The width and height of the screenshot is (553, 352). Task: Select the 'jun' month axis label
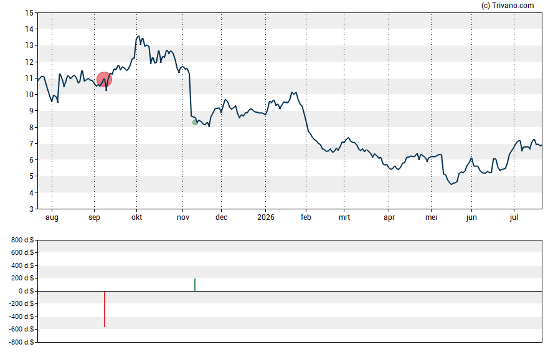pyautogui.click(x=471, y=217)
